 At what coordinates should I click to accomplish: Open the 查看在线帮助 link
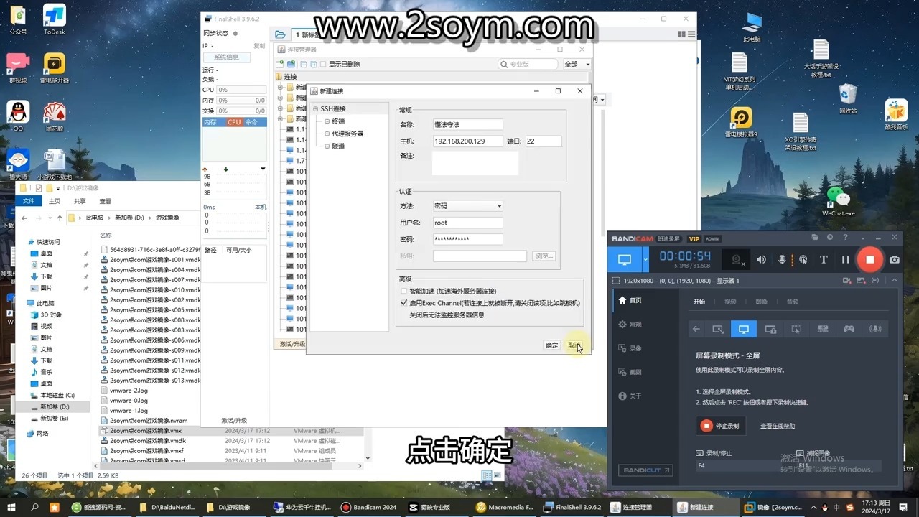[x=778, y=426]
